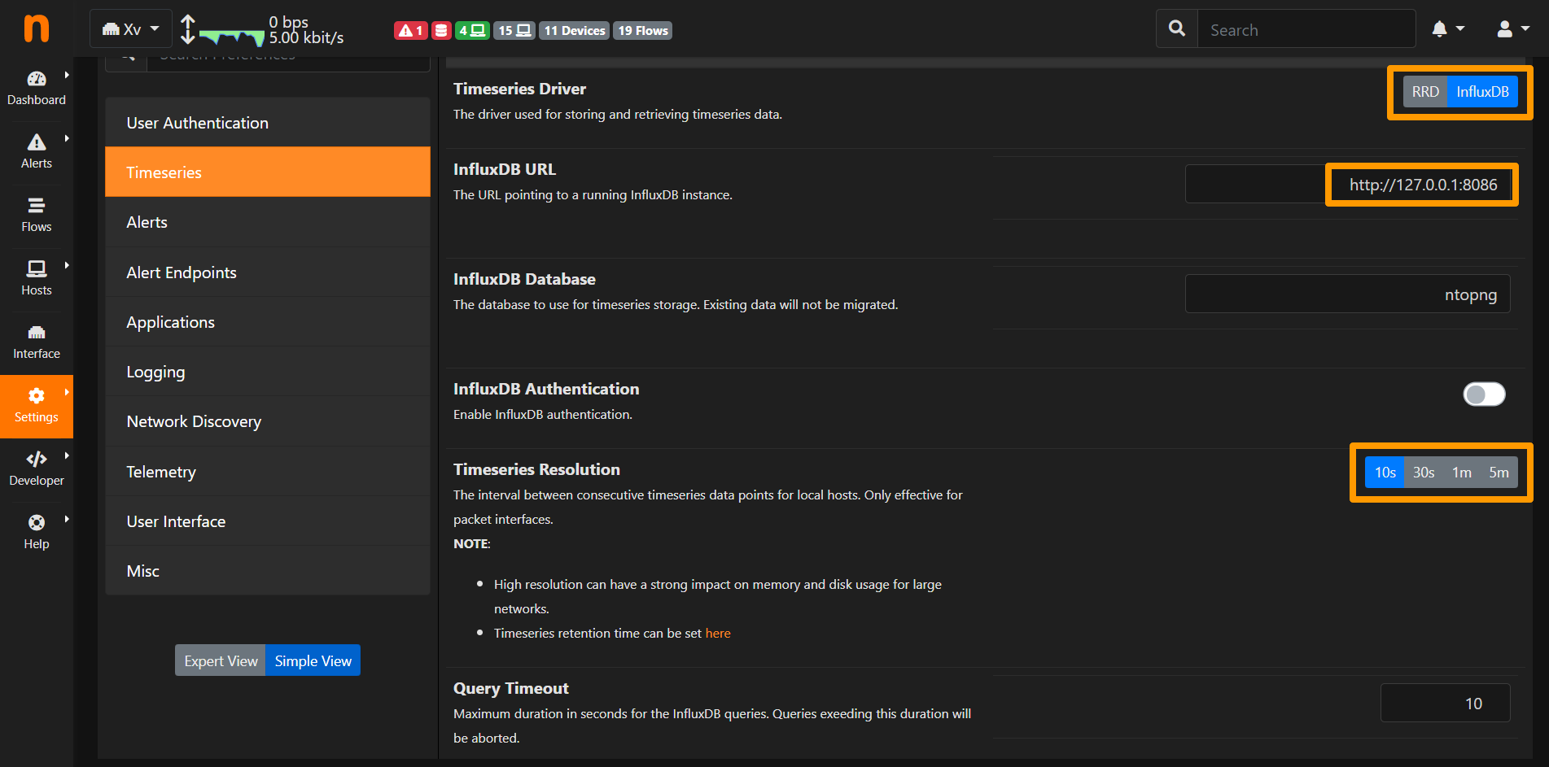Select the Timeseries preferences tab

tap(268, 172)
